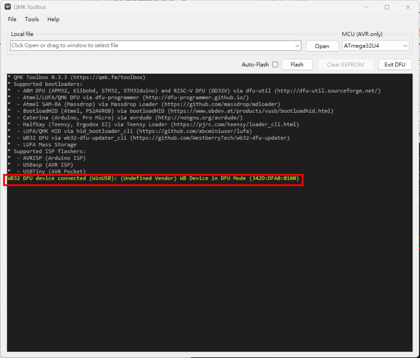Click the 'QMK Toolbox 0.3.3' log line

click(x=76, y=77)
